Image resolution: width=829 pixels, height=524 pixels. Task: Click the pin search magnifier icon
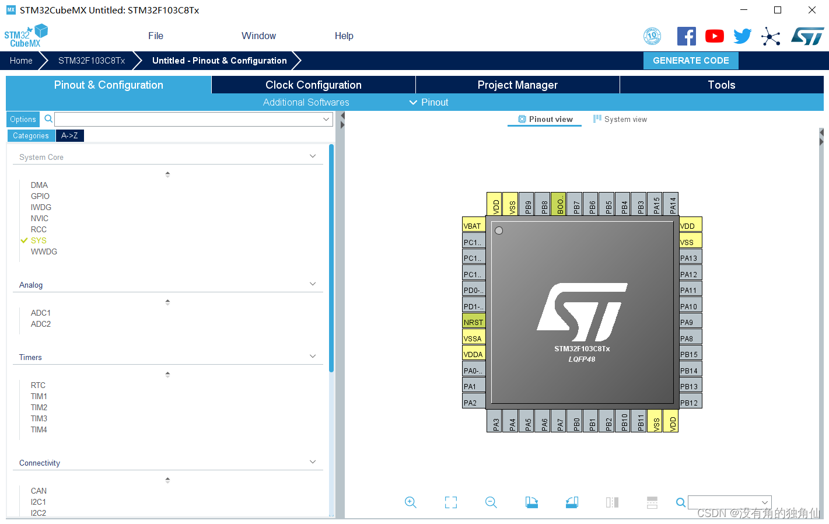pos(681,502)
